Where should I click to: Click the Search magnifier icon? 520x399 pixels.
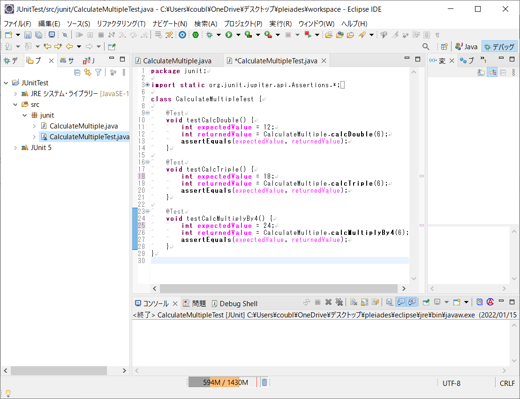426,46
